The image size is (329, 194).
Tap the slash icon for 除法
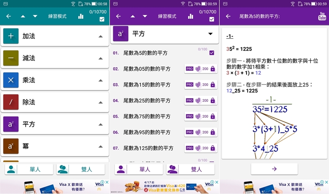(x=11, y=102)
